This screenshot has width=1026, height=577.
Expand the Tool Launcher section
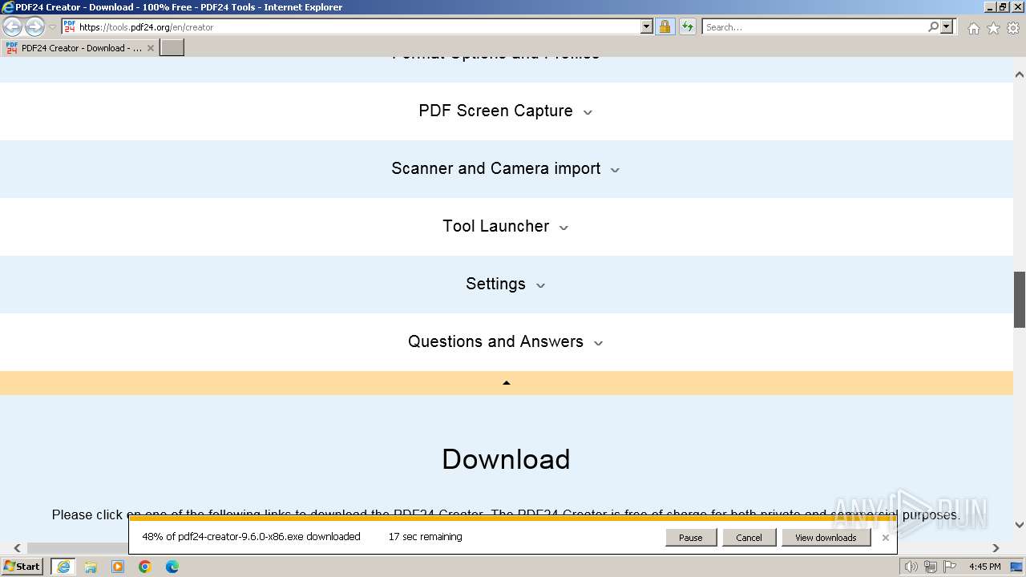coord(506,227)
